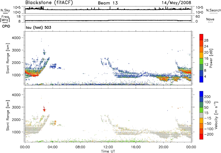Click the "04:00" time tick label
The height and width of the screenshot is (153, 221).
tap(52, 147)
